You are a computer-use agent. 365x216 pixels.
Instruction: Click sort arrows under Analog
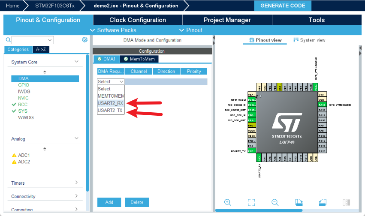pyautogui.click(x=45, y=149)
